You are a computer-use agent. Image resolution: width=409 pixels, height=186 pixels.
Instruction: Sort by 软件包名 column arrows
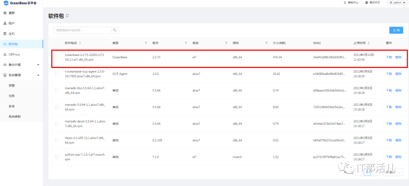[80, 43]
